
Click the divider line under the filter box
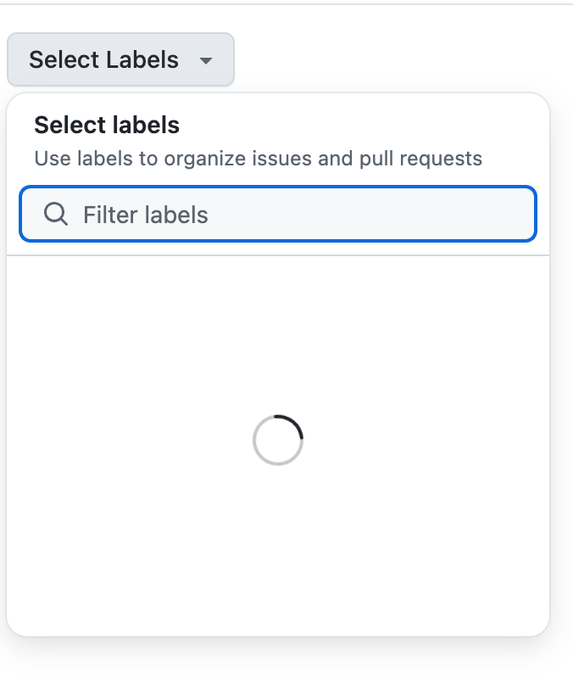click(x=278, y=254)
